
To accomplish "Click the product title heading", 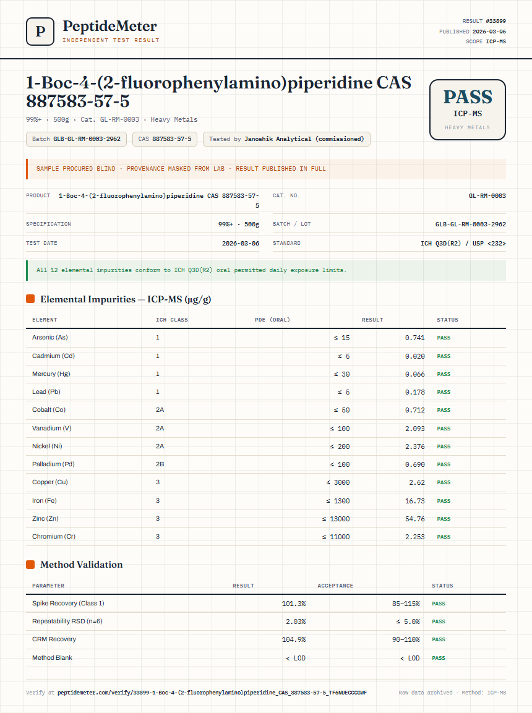I will (x=219, y=92).
